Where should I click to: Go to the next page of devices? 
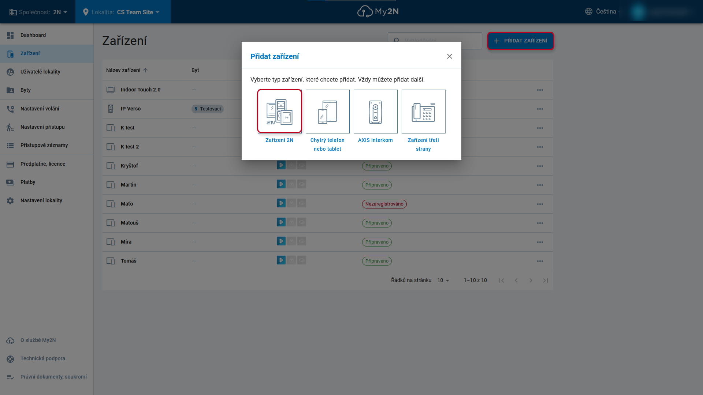(x=531, y=281)
